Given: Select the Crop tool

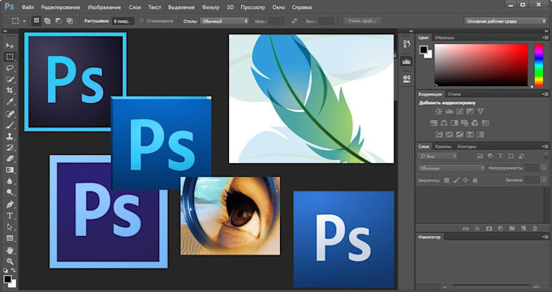Looking at the screenshot, I should click(10, 91).
